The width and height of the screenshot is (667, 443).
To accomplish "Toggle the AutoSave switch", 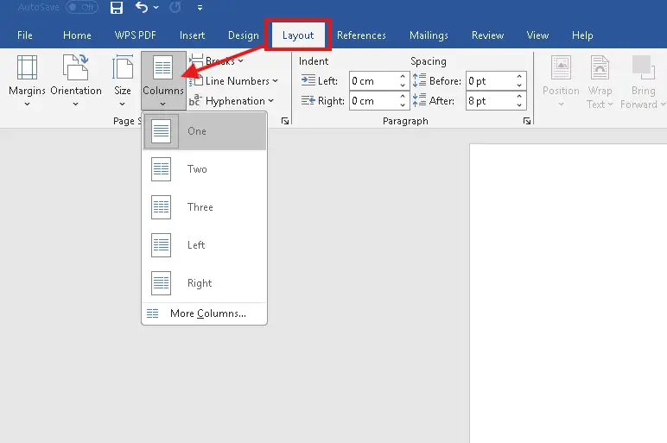I will [82, 7].
